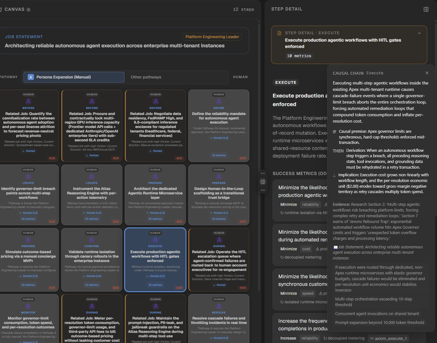Click Human (L1) tag on Human-in-the-Loop scaffolding card
This screenshot has width=437, height=343.
[x=219, y=213]
